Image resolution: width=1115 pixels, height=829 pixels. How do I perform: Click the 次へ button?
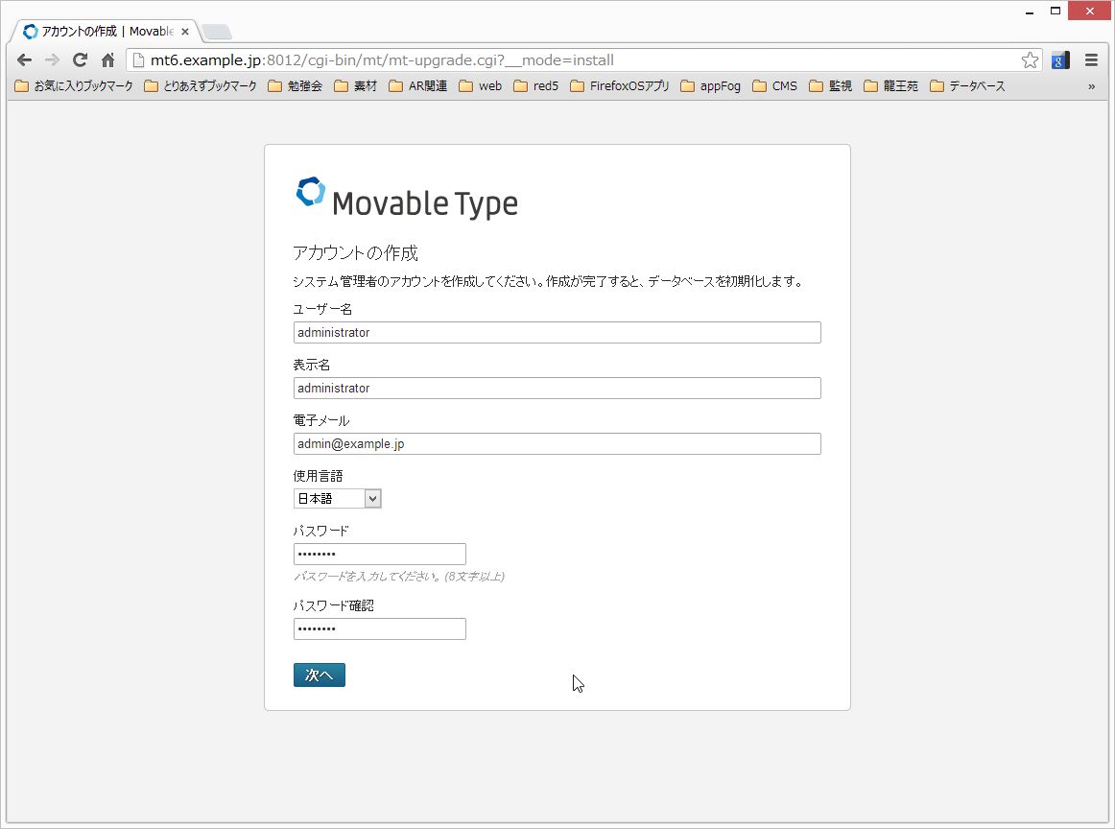point(320,675)
